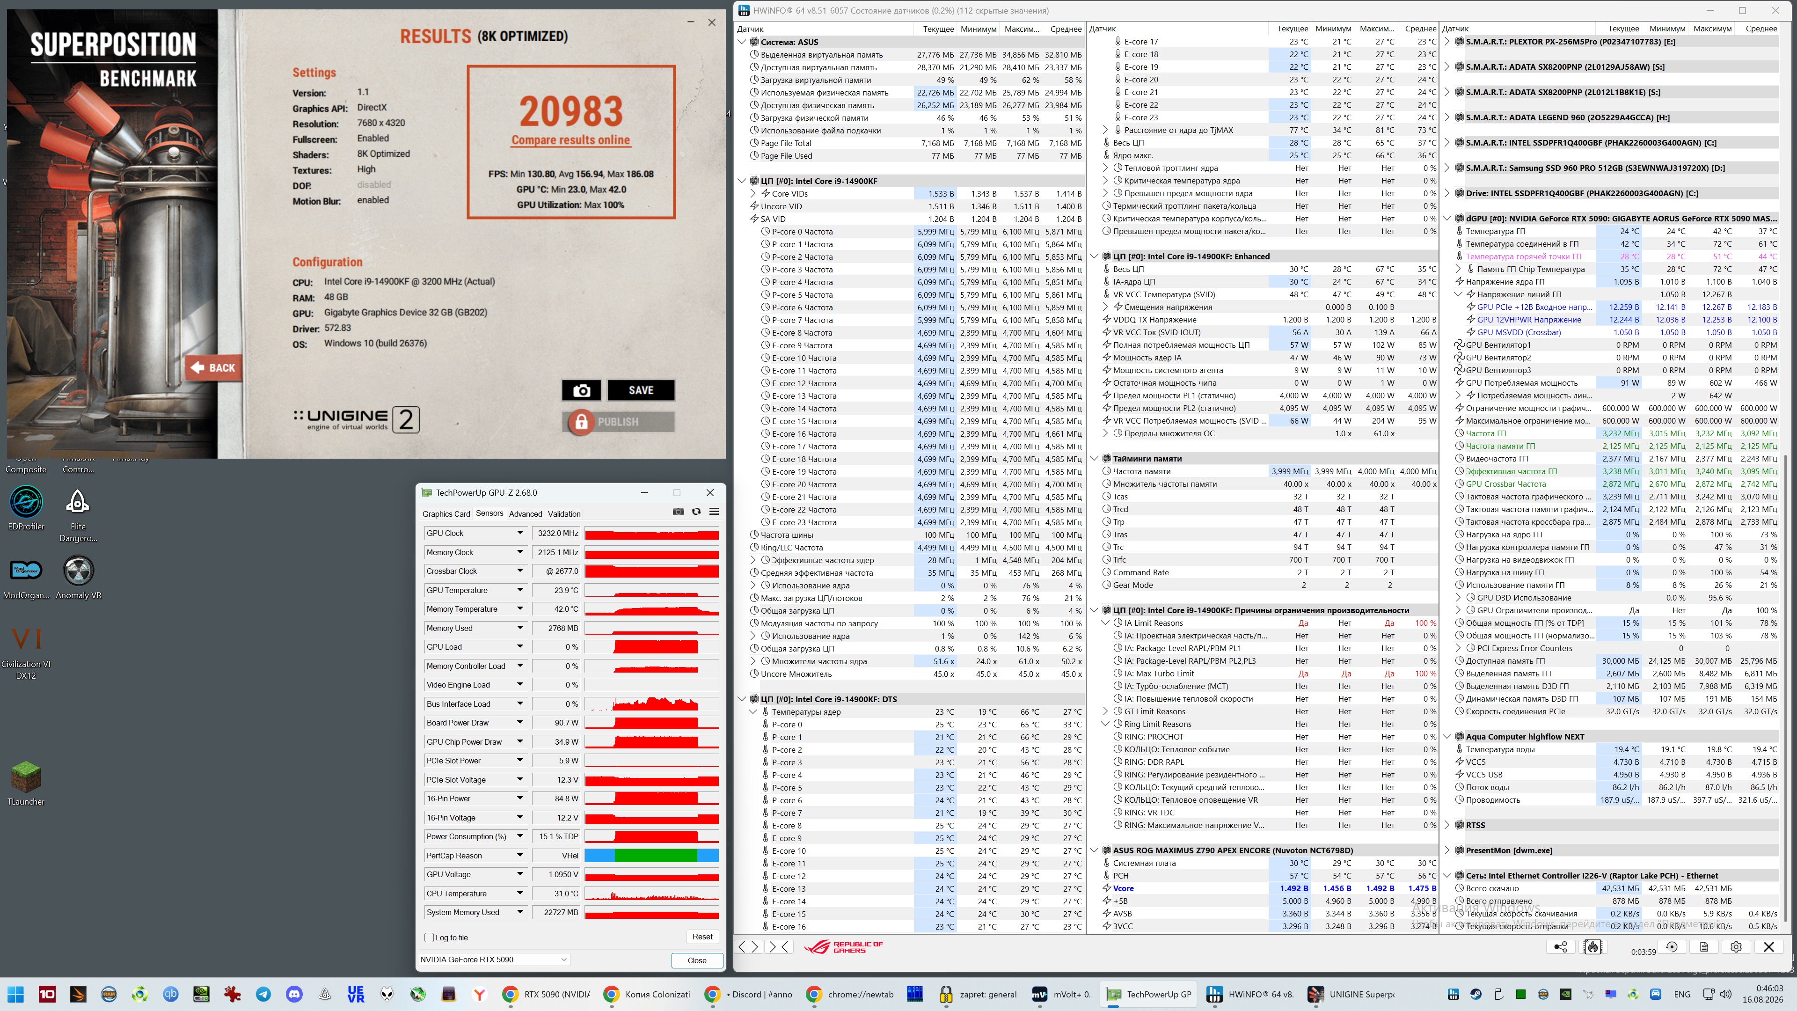1797x1011 pixels.
Task: Open the Board Power Draw sensor dropdown arrow
Action: click(x=520, y=723)
